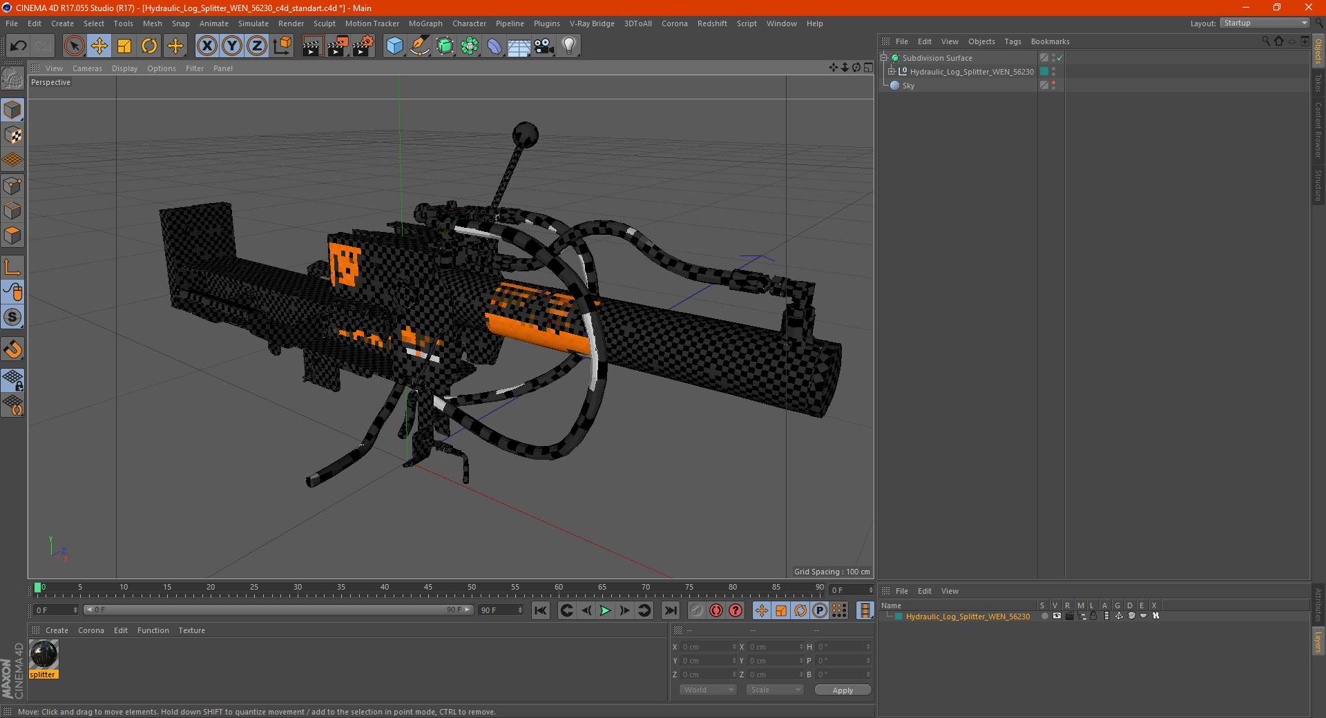Toggle Autokeying button

click(716, 610)
